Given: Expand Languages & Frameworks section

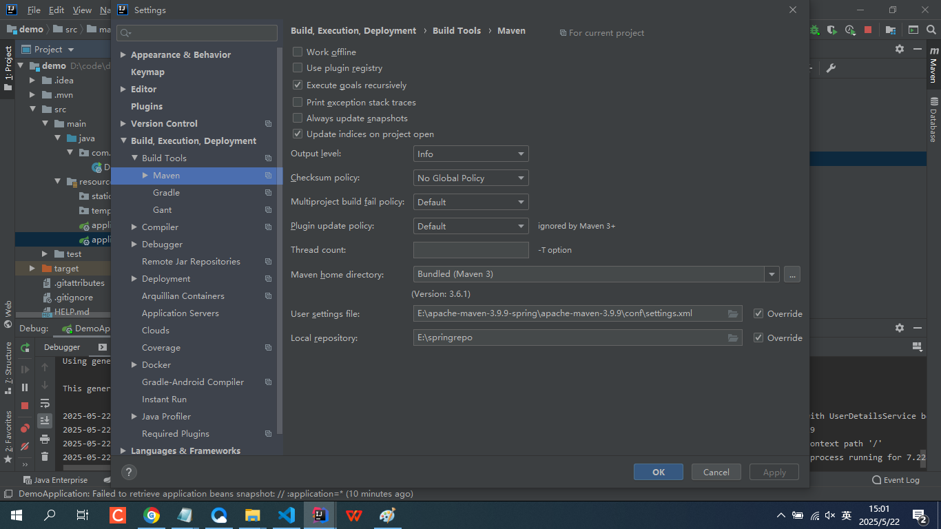Looking at the screenshot, I should [x=123, y=450].
